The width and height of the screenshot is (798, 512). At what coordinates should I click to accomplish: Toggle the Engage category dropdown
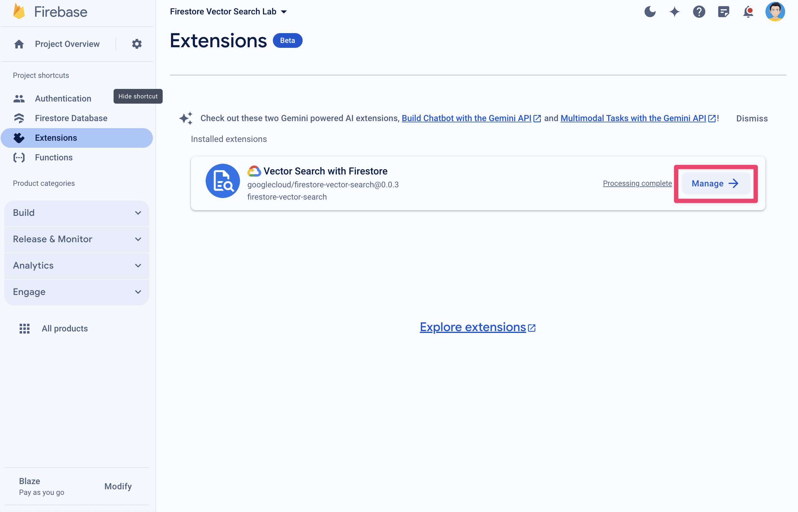(76, 292)
